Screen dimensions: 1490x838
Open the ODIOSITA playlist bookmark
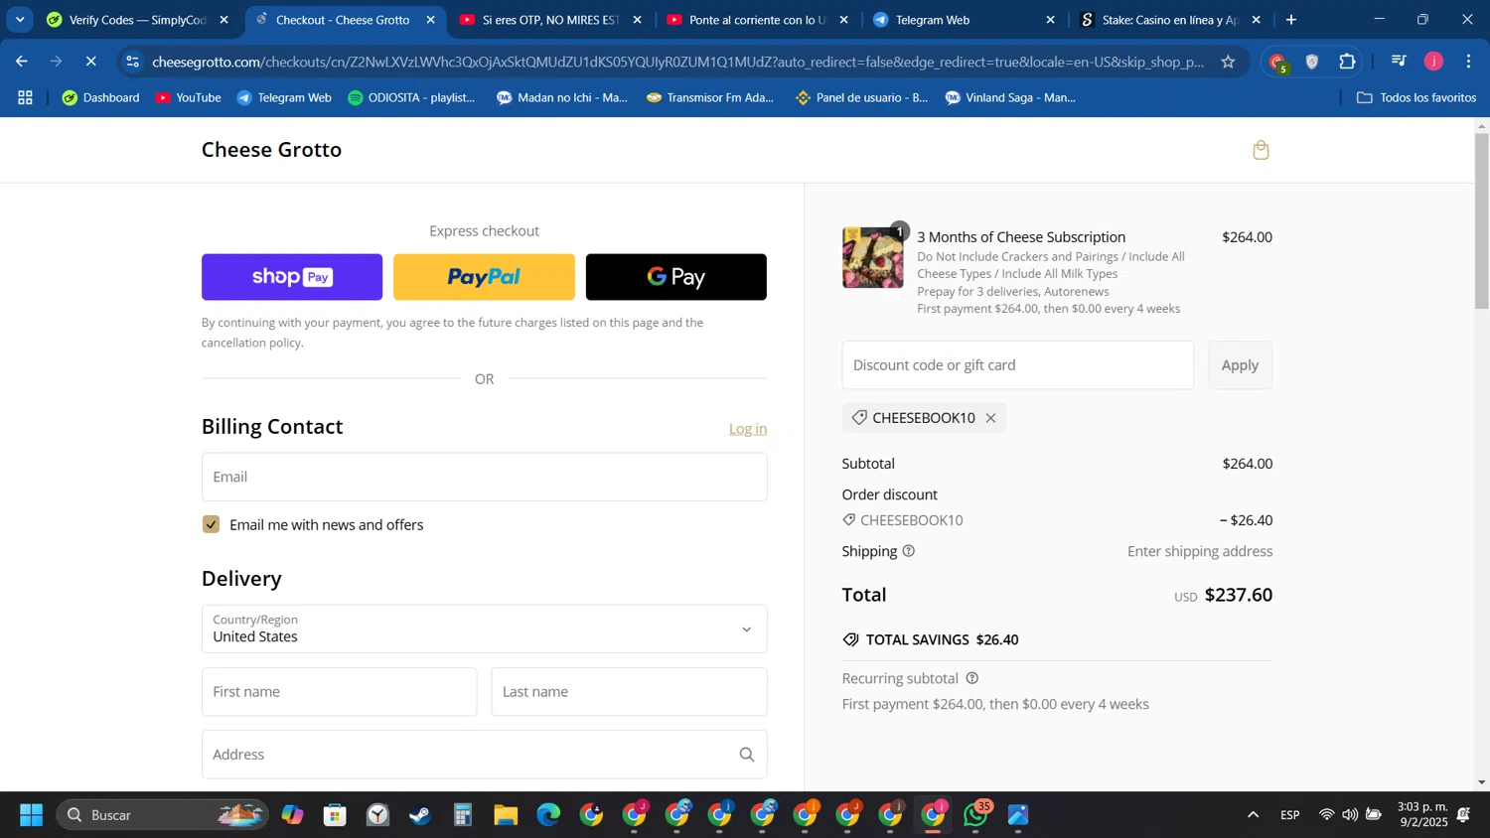(411, 97)
